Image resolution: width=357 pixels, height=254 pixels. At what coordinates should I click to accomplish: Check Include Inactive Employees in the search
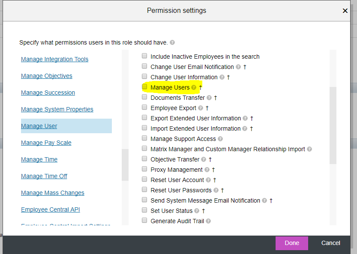pyautogui.click(x=144, y=56)
